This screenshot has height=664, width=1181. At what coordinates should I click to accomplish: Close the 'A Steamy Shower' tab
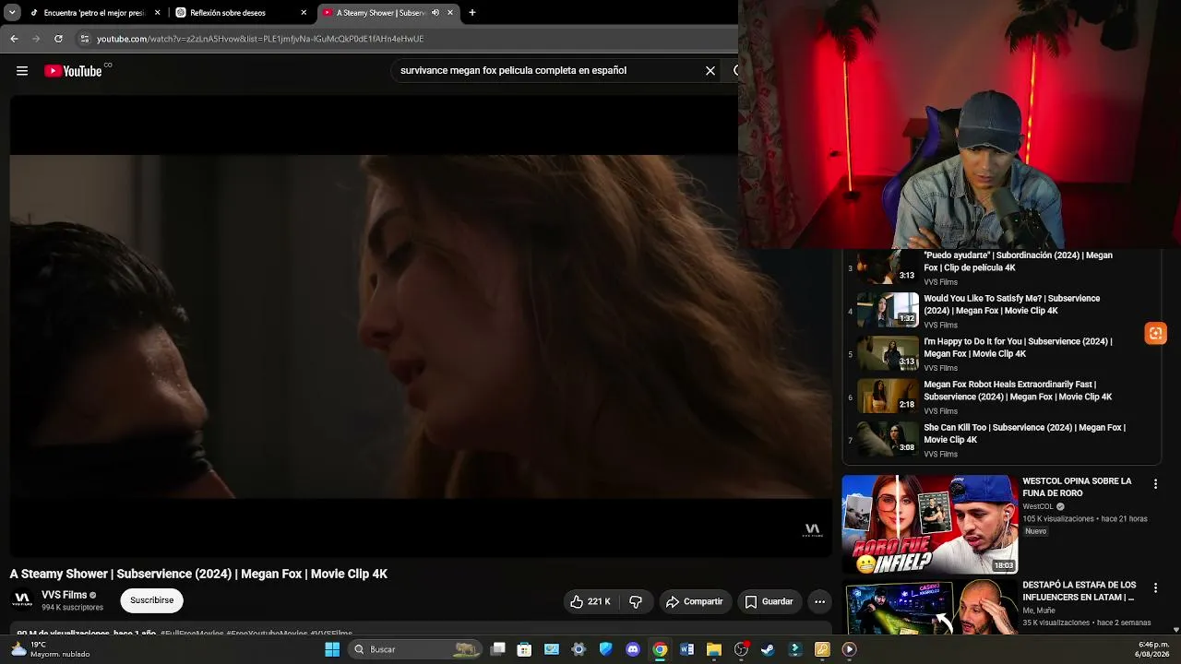click(450, 13)
